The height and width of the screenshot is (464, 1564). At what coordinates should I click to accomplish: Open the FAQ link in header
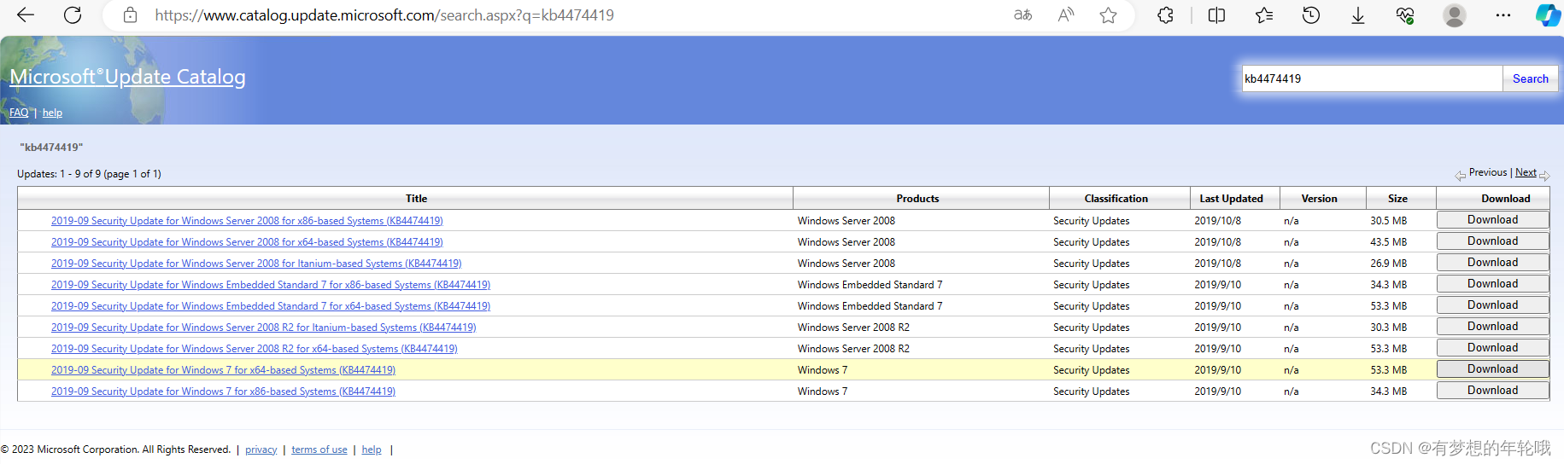point(19,113)
